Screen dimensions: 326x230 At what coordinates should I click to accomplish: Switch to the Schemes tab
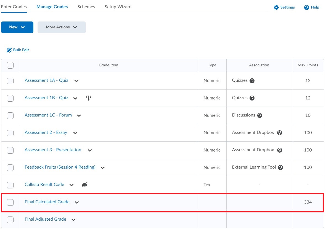coord(86,7)
